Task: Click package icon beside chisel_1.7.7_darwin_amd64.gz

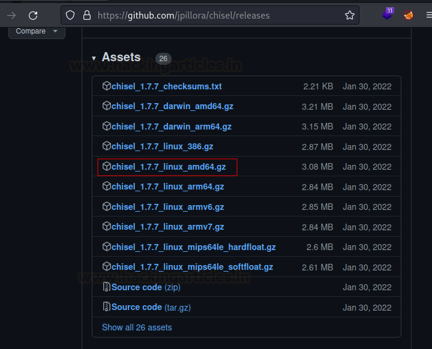Action: [107, 106]
